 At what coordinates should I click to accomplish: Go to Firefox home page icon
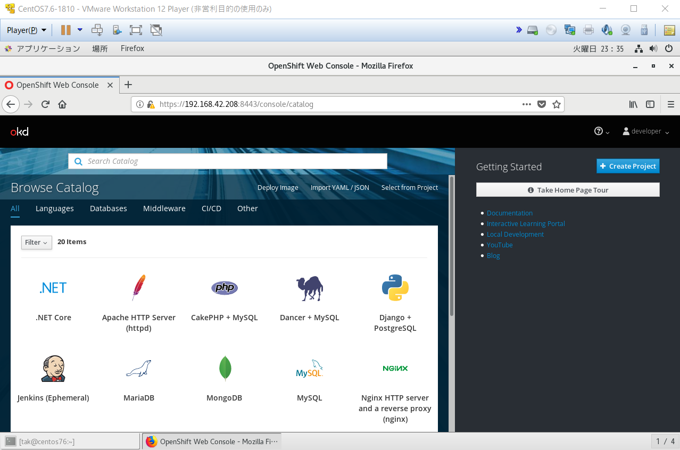(62, 104)
